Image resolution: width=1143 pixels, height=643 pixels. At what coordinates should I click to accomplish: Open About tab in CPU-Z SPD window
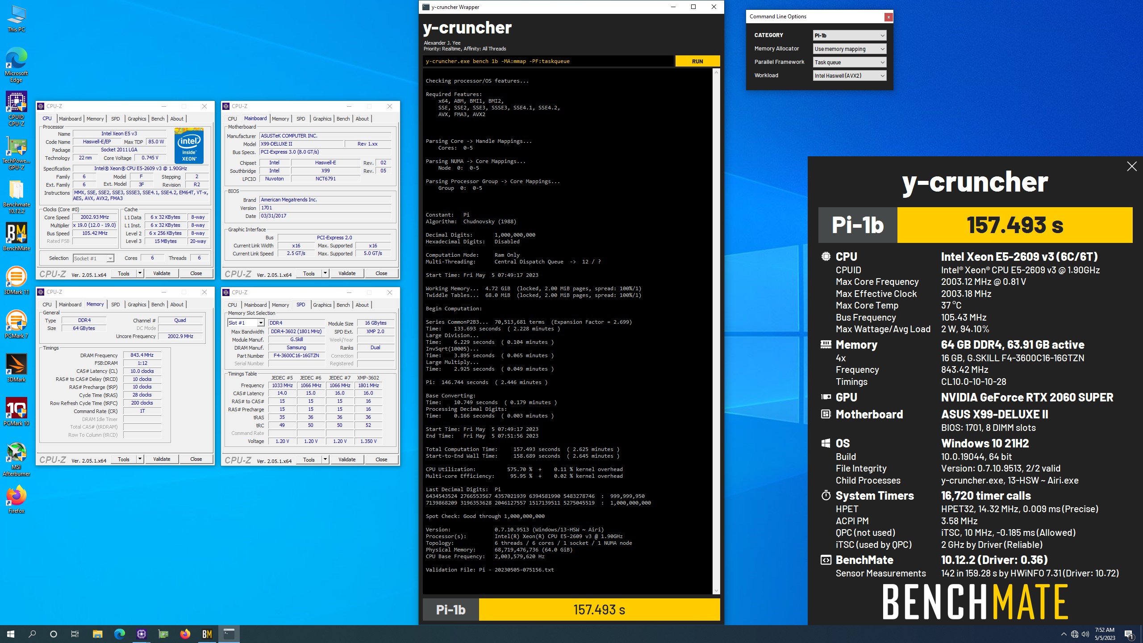tap(362, 305)
